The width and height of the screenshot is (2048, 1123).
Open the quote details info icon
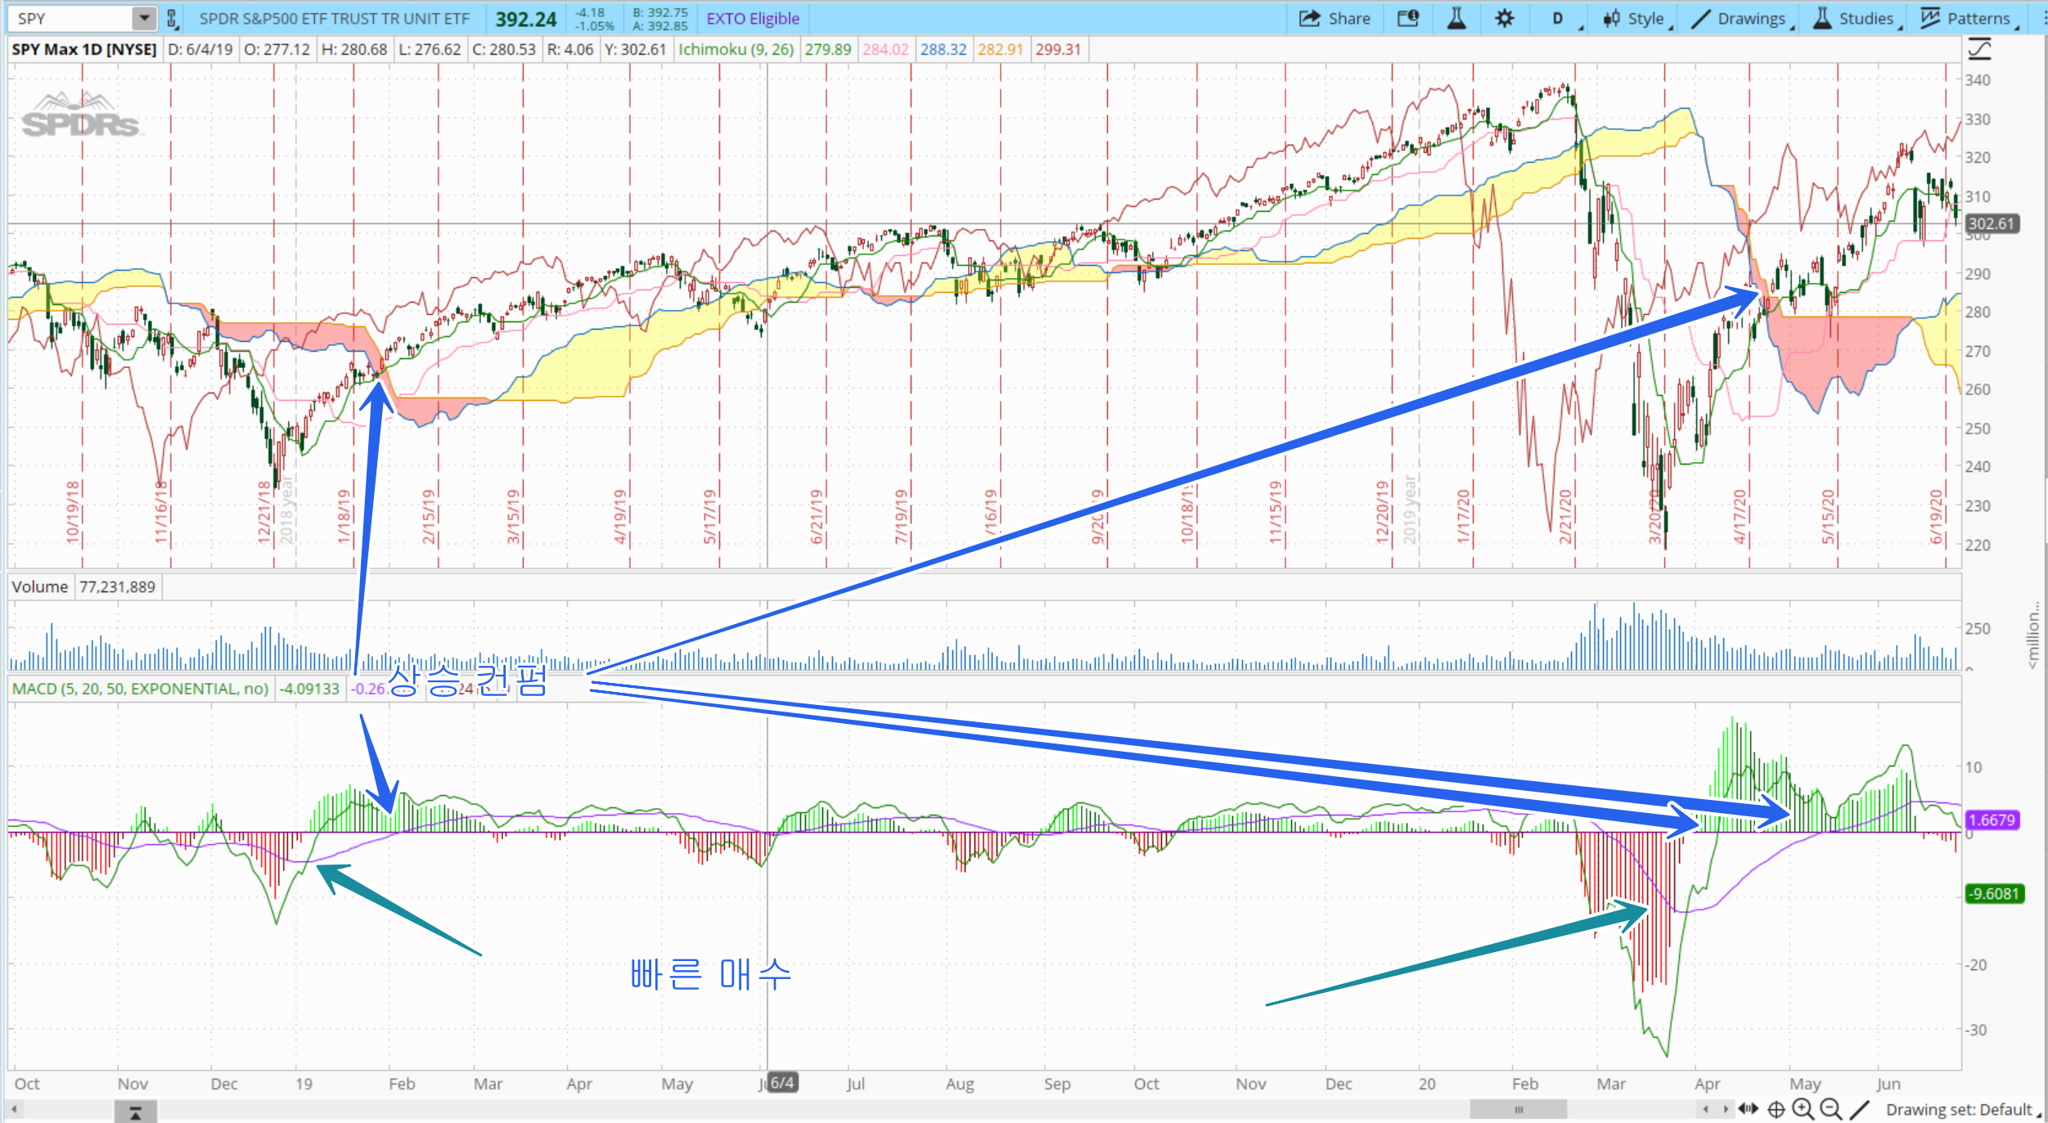[x=1407, y=18]
